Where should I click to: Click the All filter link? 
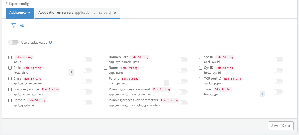(x=22, y=25)
